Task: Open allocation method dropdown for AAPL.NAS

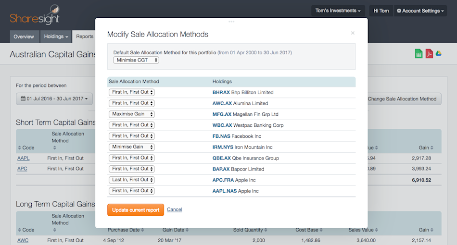Action: (131, 191)
